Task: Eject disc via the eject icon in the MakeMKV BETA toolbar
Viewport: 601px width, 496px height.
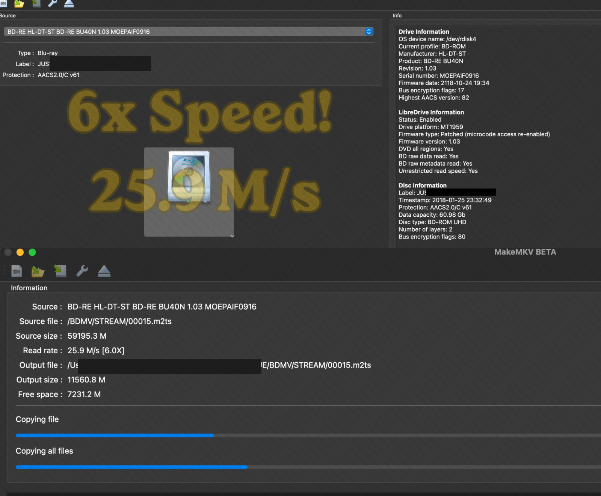Action: 104,271
